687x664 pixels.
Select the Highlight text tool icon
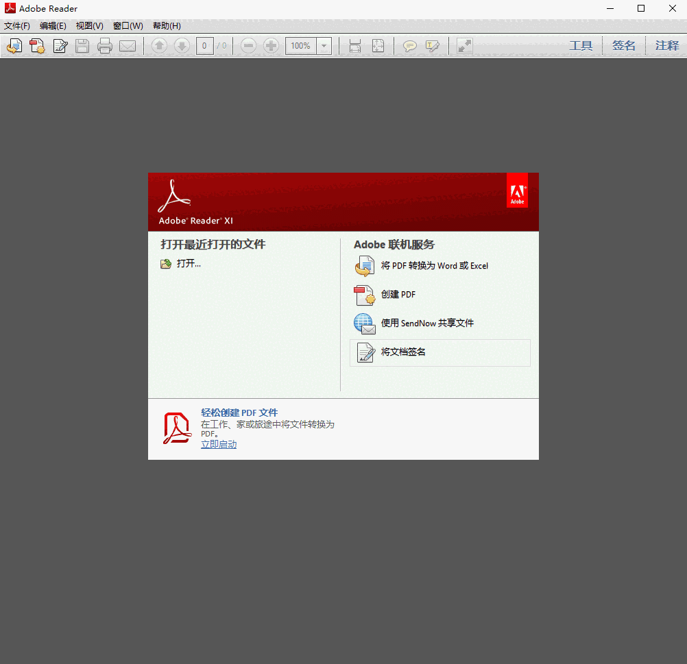(x=433, y=46)
